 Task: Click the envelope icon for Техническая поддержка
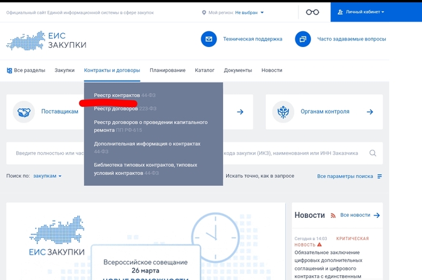pos(209,39)
